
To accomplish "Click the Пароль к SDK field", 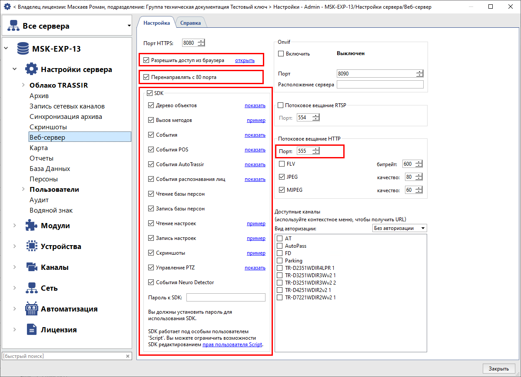I will coord(226,297).
